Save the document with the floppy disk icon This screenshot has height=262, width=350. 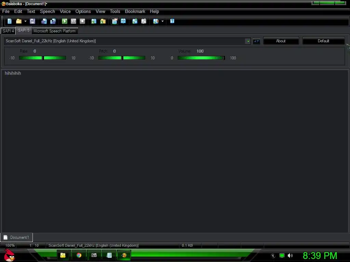pyautogui.click(x=32, y=21)
